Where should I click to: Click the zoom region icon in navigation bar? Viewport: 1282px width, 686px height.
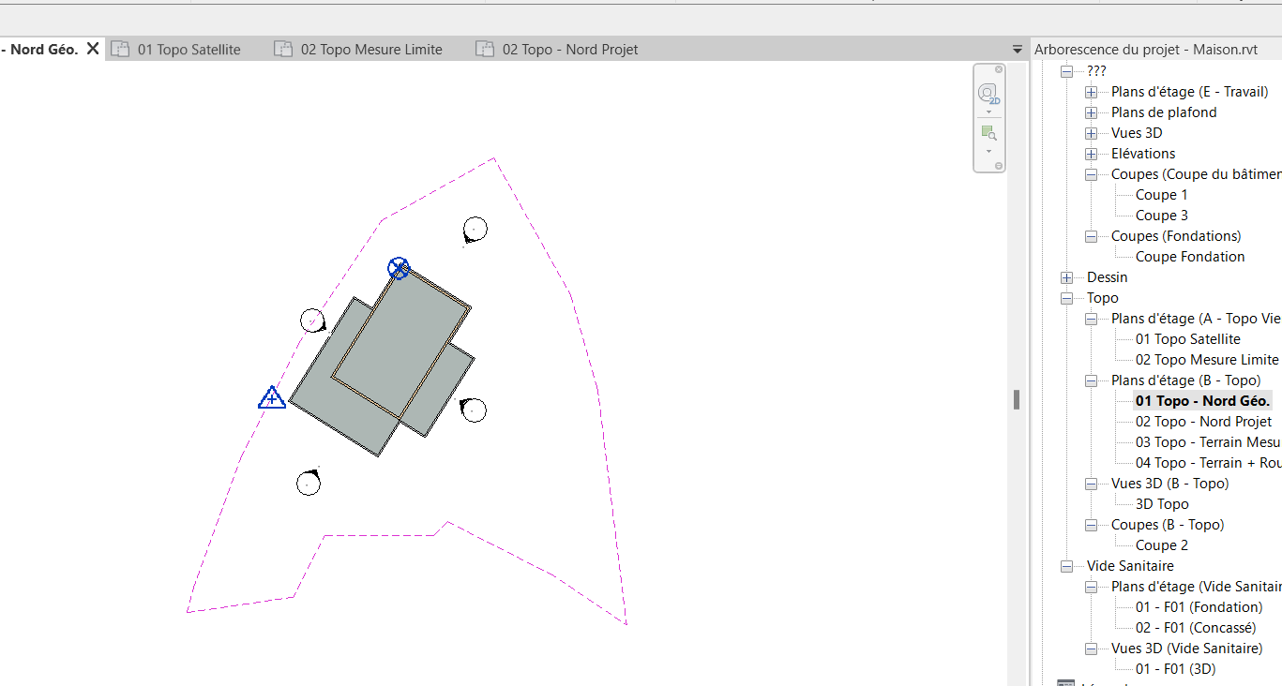[988, 133]
